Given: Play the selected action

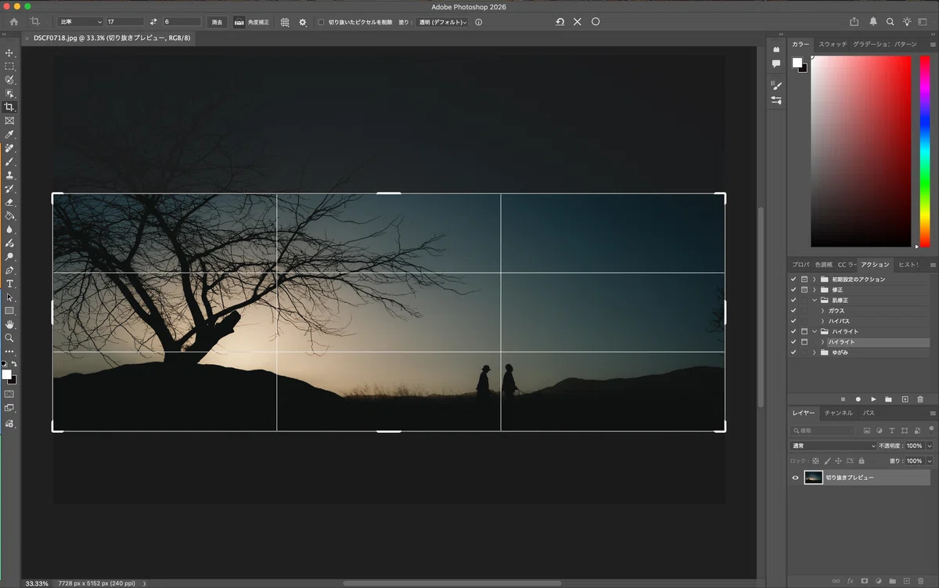Looking at the screenshot, I should (873, 399).
